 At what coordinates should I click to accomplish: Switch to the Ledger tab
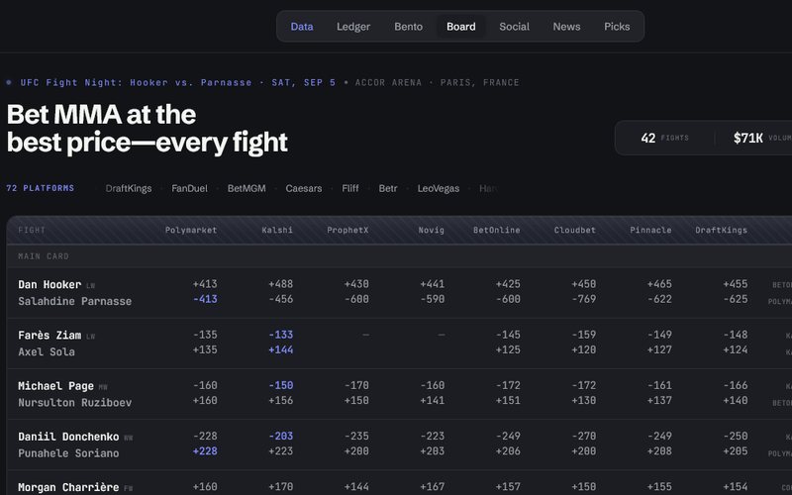coord(353,27)
